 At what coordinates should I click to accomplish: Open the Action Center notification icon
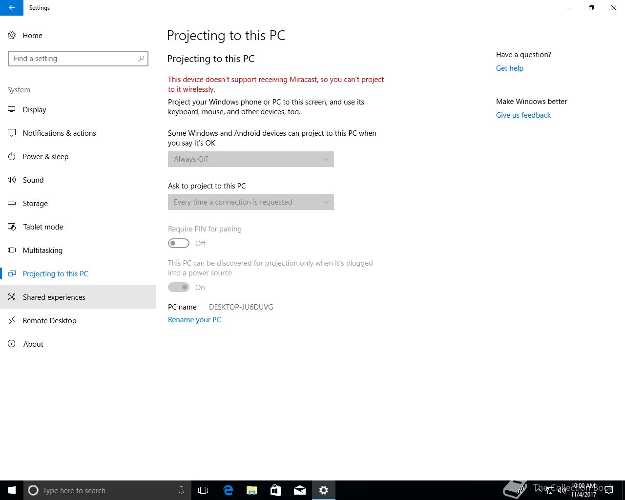[608, 490]
